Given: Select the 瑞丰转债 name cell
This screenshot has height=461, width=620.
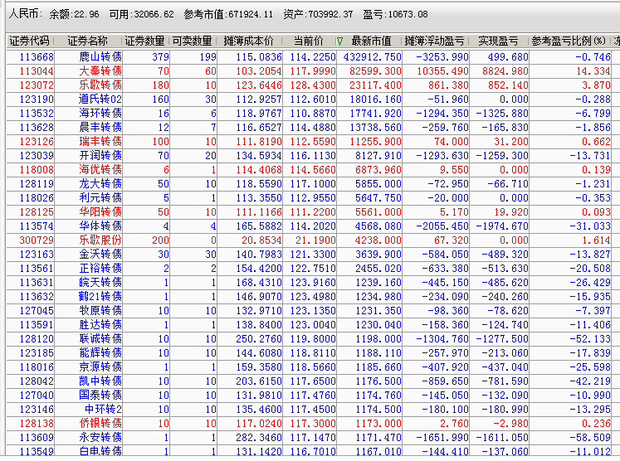Looking at the screenshot, I should (x=100, y=142).
